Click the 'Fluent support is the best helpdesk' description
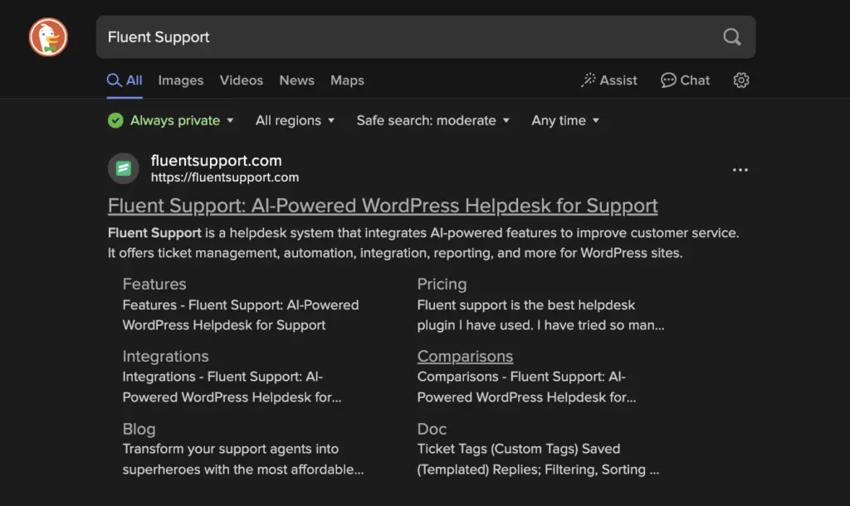Viewport: 850px width, 506px height. tap(540, 314)
